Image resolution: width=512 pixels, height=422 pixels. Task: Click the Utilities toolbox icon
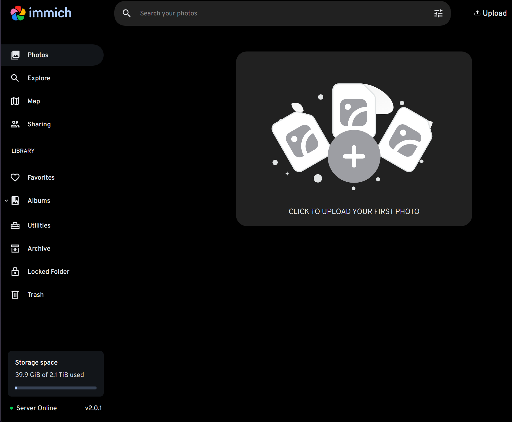[15, 225]
